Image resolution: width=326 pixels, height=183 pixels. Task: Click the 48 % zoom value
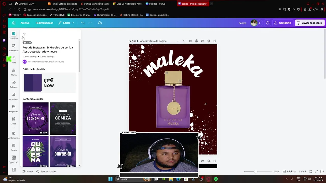[x=276, y=172]
